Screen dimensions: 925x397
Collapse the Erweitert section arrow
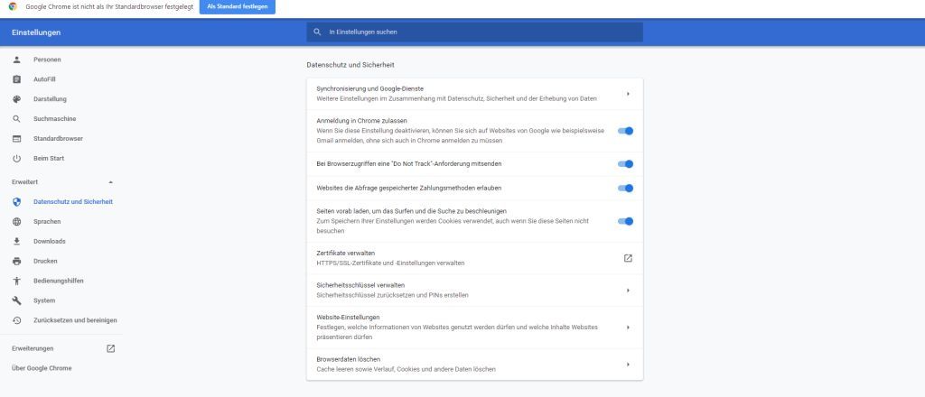coord(111,182)
